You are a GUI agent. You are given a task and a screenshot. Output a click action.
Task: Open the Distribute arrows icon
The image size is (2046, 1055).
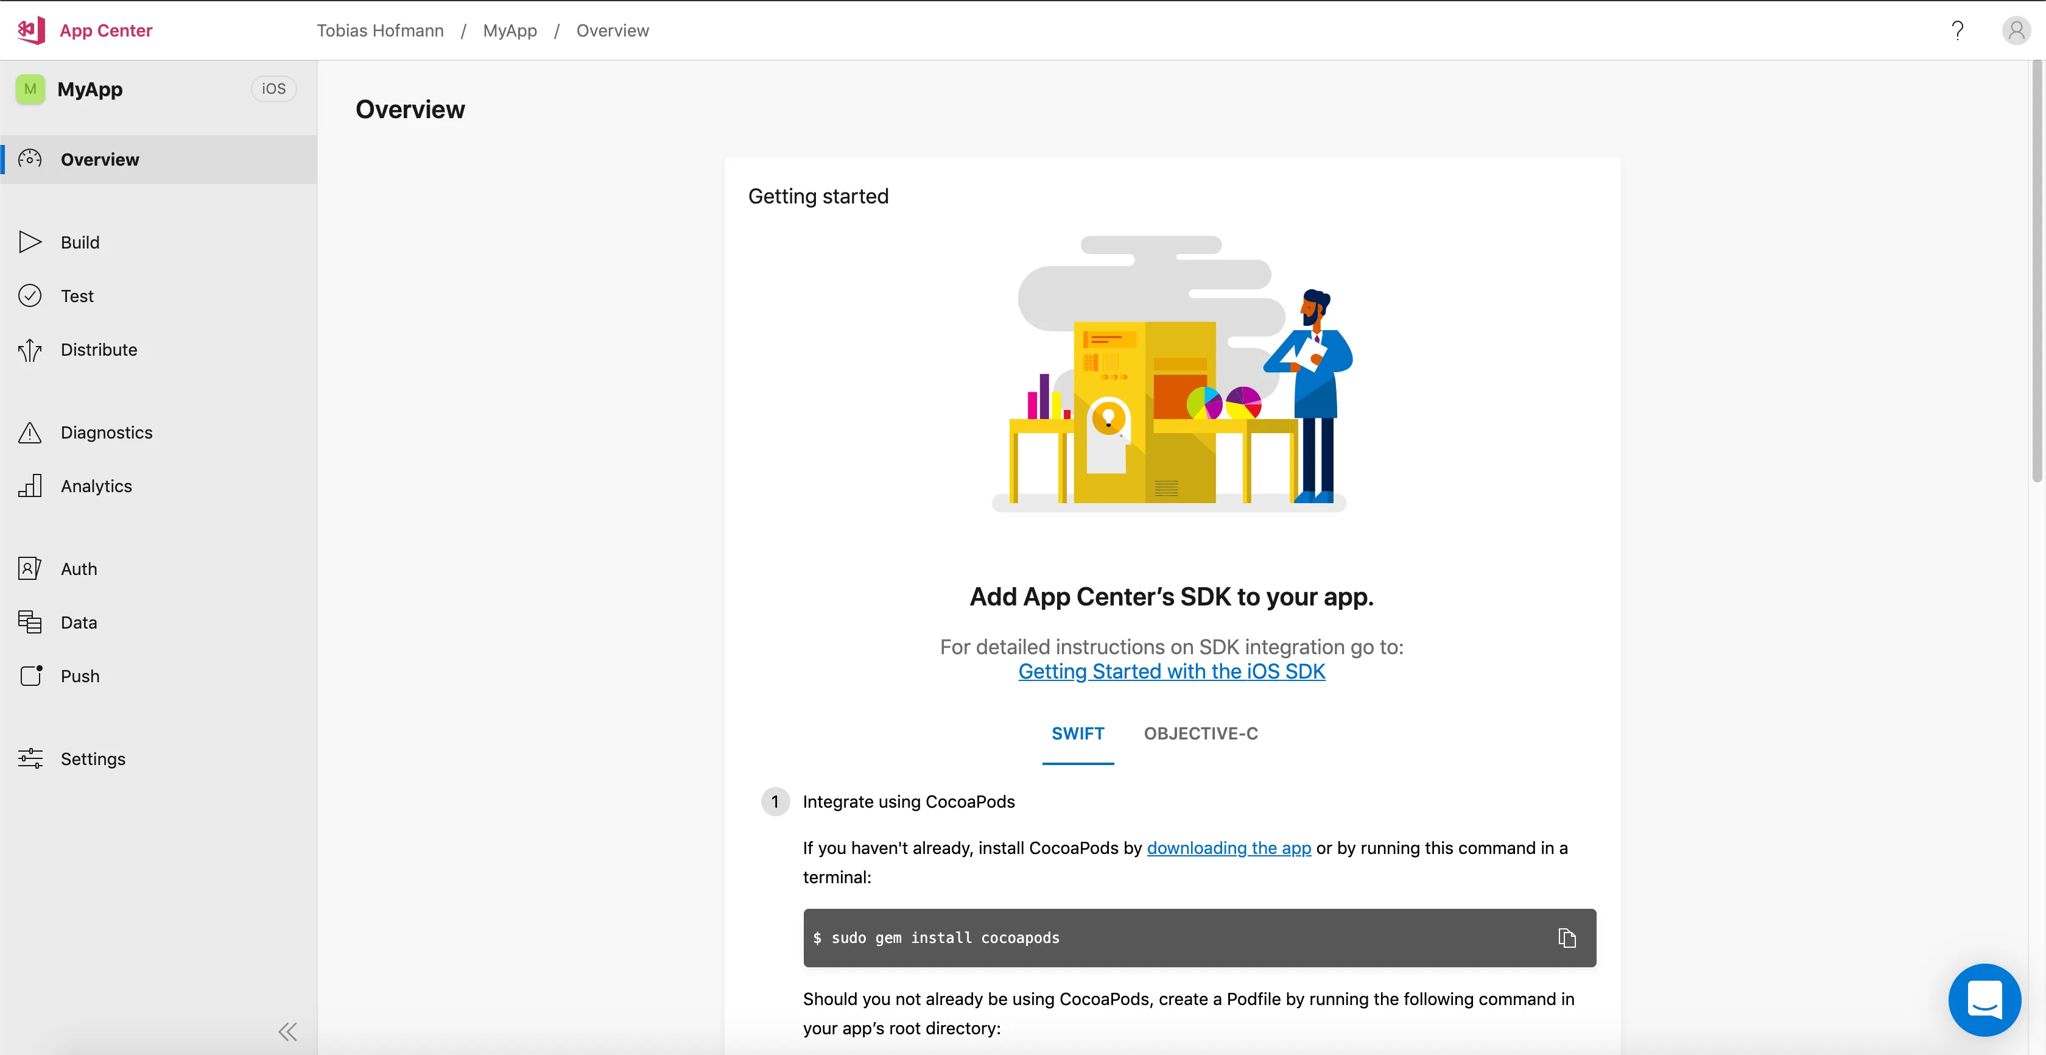30,350
